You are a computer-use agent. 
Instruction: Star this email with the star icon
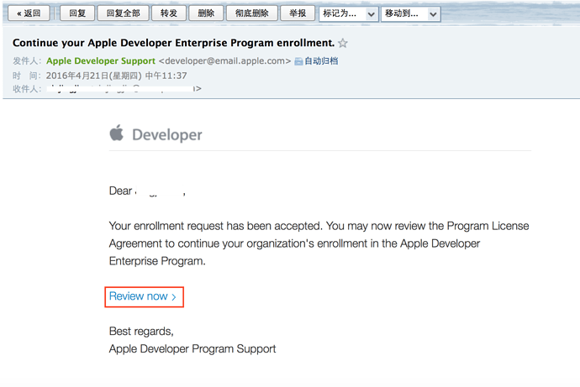[343, 43]
